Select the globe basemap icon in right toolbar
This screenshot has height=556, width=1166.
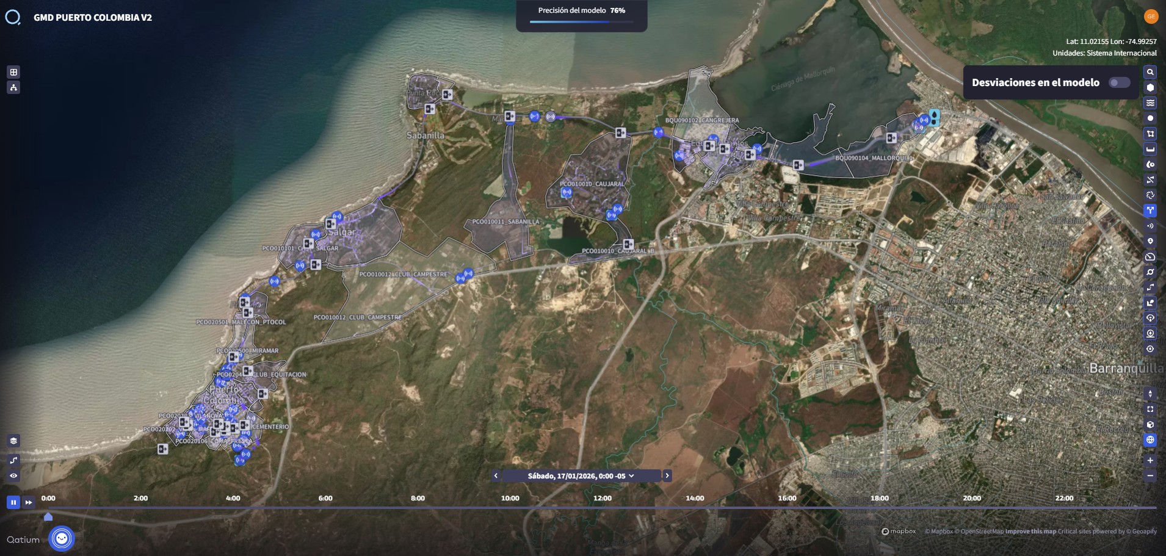click(1151, 439)
